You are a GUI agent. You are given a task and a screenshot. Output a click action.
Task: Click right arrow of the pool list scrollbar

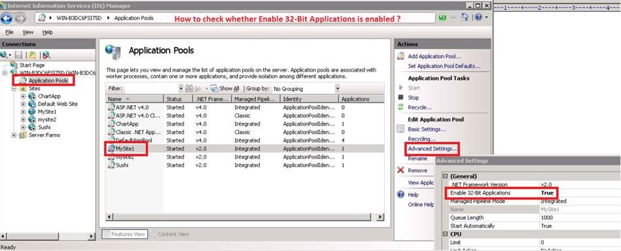click(x=380, y=216)
